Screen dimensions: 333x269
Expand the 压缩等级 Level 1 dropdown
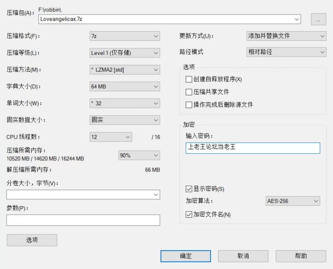tap(124, 53)
